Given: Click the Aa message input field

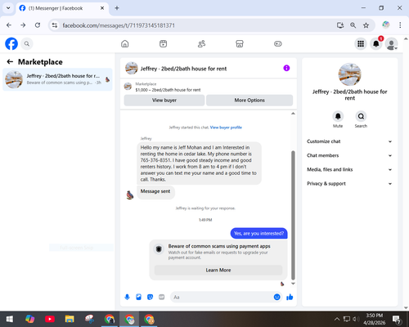Looking at the screenshot, I should pyautogui.click(x=222, y=297).
